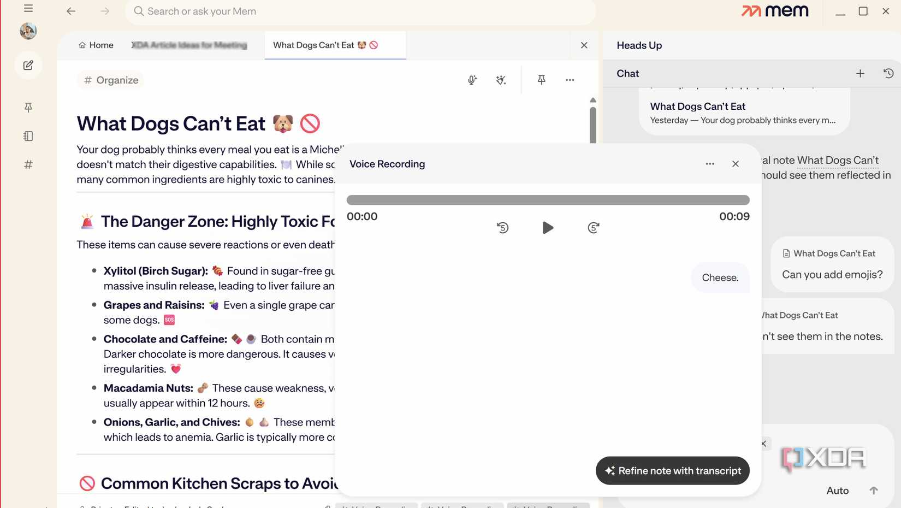
Task: Start voice recording with microphone icon
Action: [x=472, y=80]
